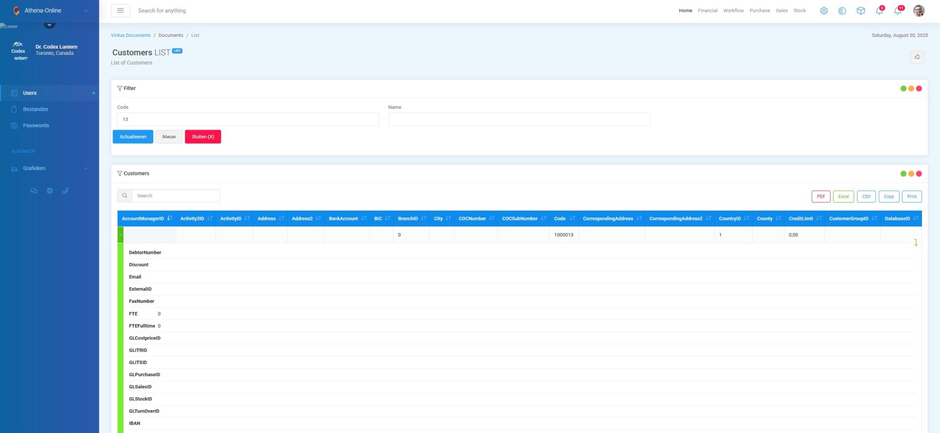Click the hamburger menu toggle button
Image resolution: width=940 pixels, height=433 pixels.
pyautogui.click(x=120, y=10)
